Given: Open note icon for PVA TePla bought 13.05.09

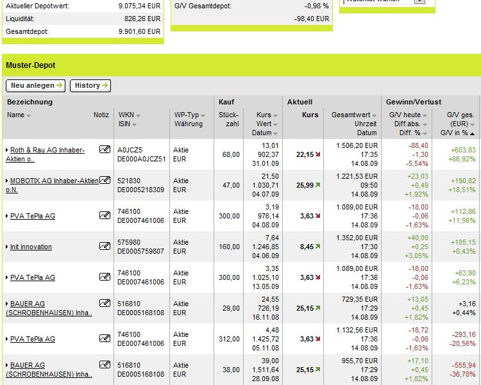Looking at the screenshot, I should [x=105, y=277].
